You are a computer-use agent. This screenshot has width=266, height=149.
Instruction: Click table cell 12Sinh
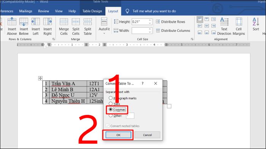point(95,101)
